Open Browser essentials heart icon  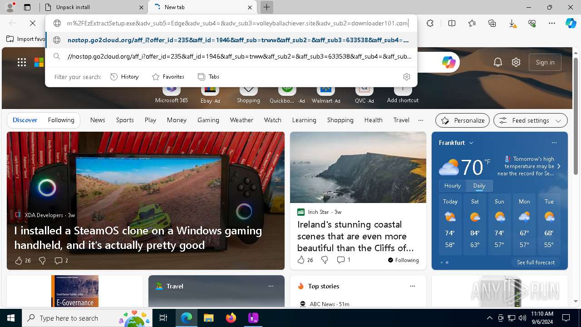pyautogui.click(x=532, y=23)
